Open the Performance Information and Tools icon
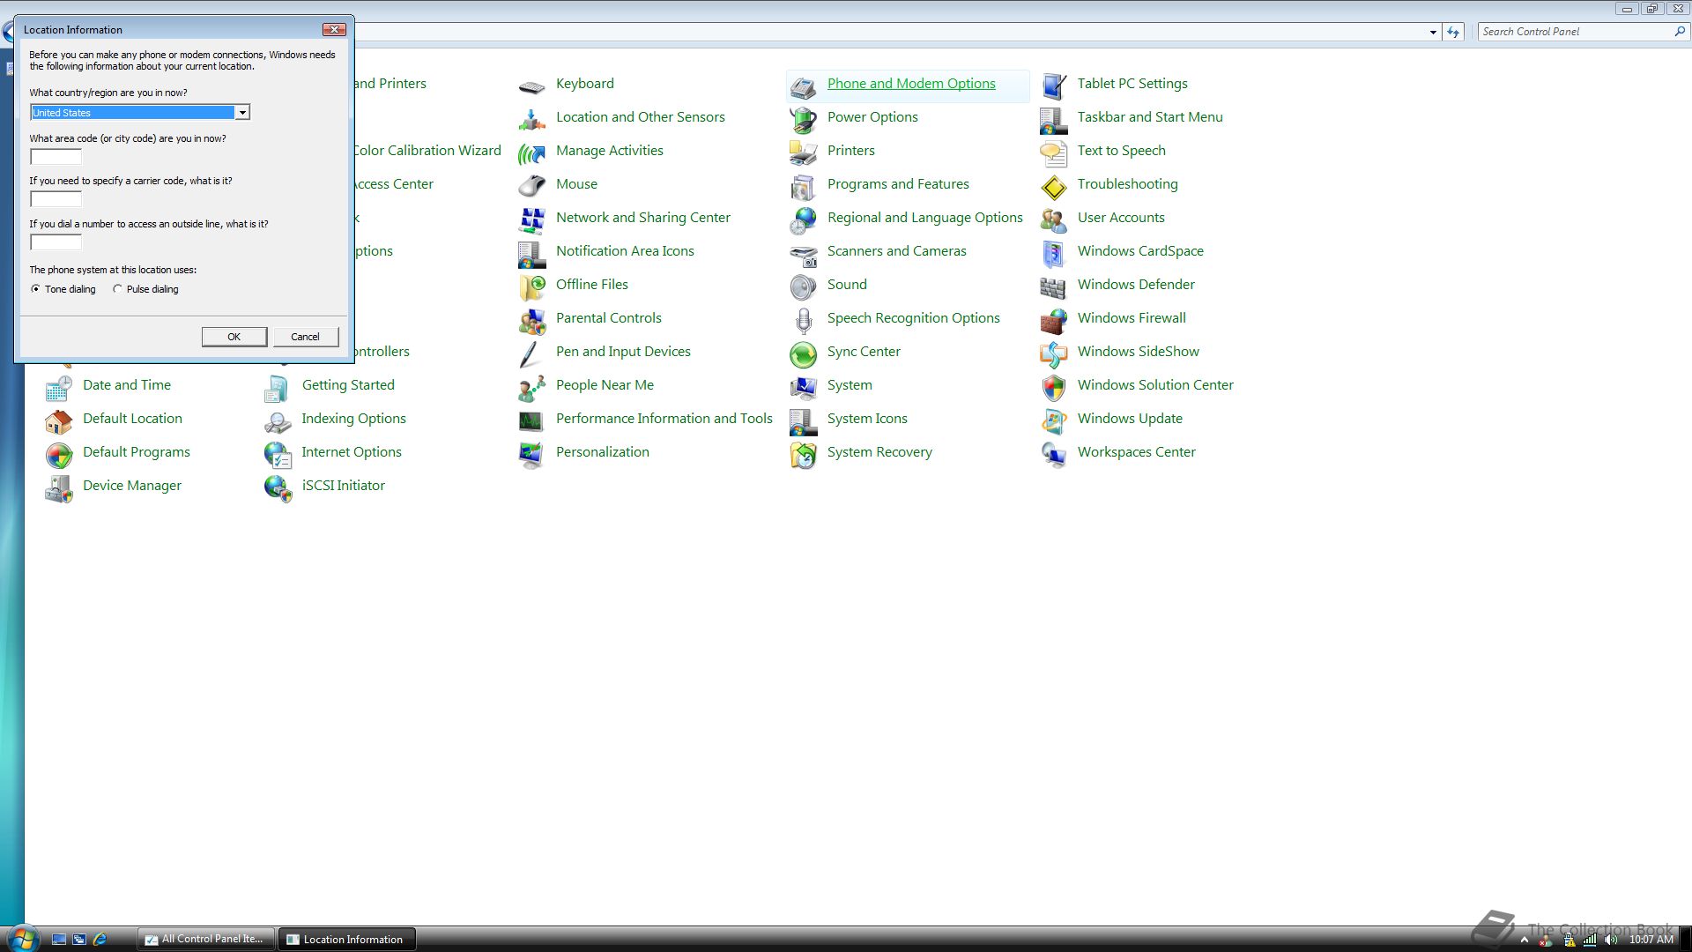Image resolution: width=1692 pixels, height=952 pixels. (531, 421)
